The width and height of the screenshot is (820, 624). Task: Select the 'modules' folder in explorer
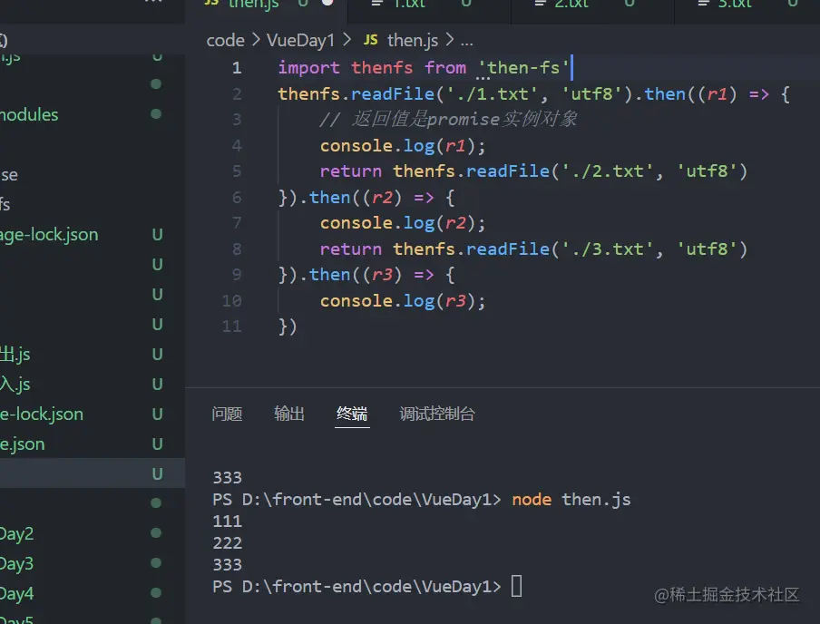[x=29, y=114]
